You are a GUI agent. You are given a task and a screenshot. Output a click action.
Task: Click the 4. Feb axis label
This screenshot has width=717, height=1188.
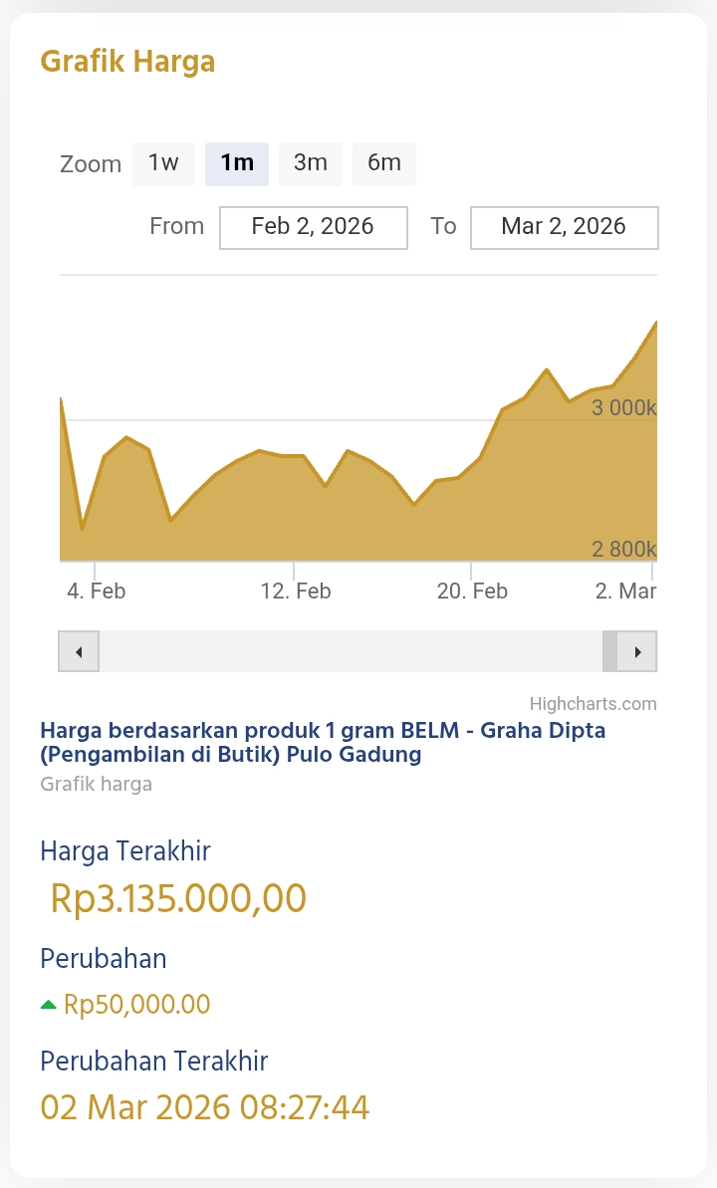[97, 592]
